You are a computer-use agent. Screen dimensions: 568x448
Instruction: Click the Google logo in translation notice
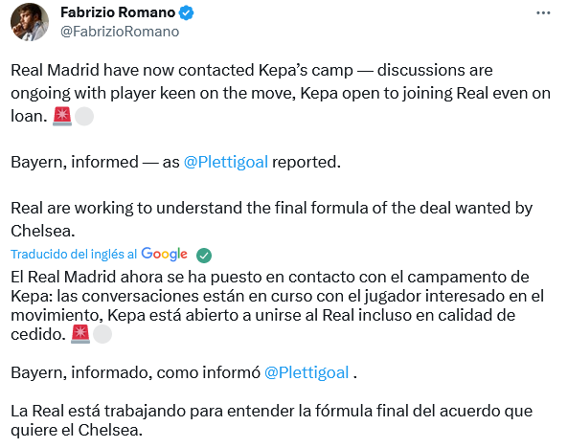pos(164,254)
